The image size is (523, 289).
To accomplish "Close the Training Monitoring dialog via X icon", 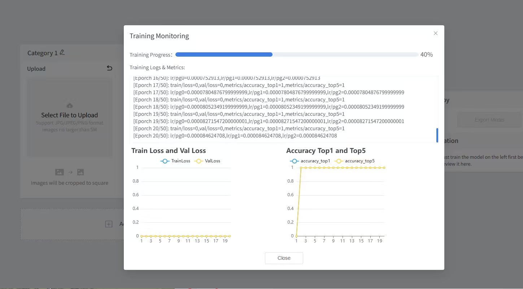I will (x=435, y=33).
